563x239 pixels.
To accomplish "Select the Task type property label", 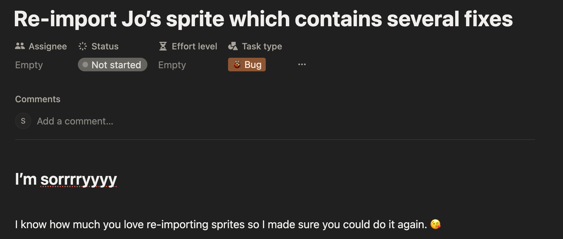I will 262,46.
